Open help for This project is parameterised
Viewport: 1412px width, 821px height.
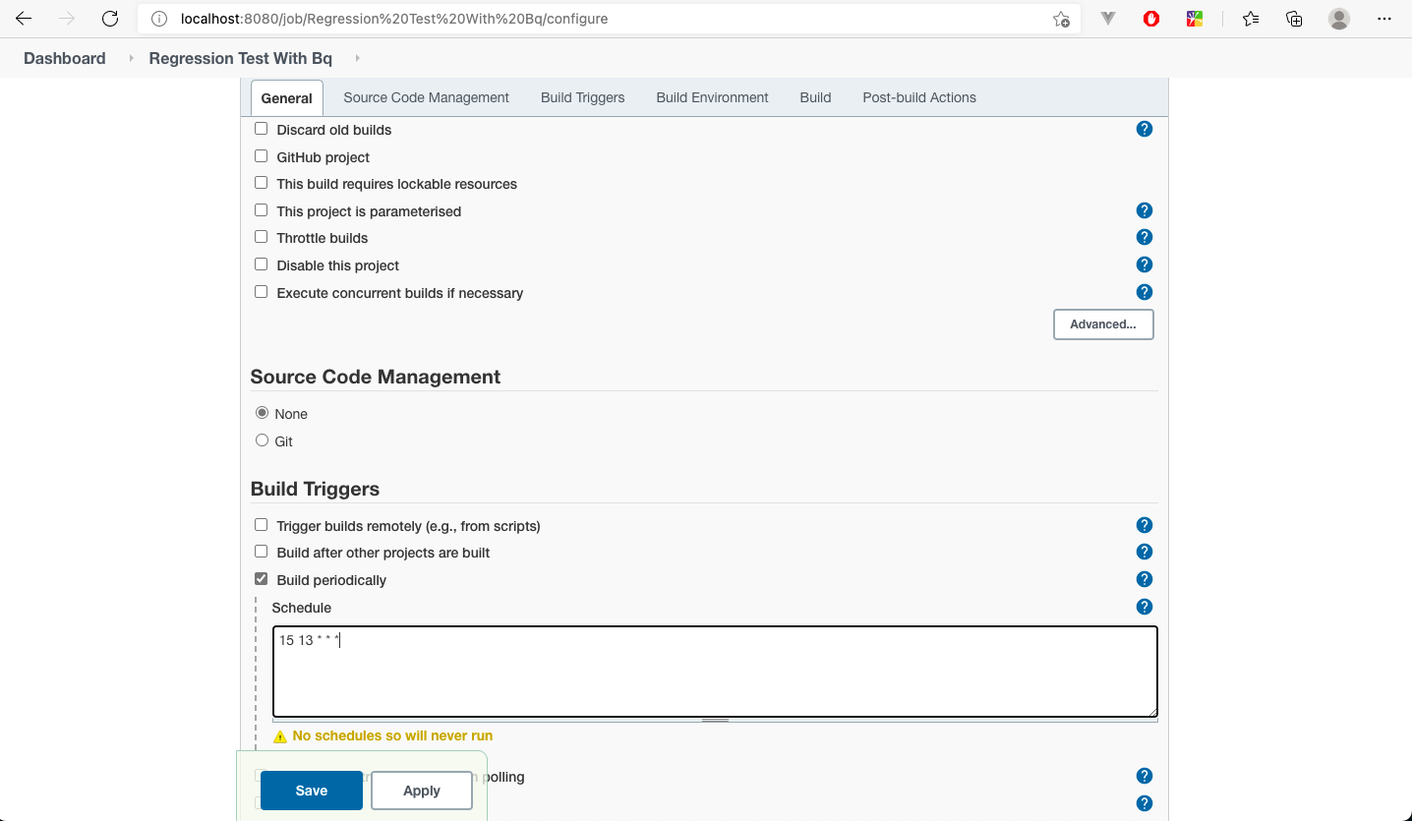pos(1145,210)
